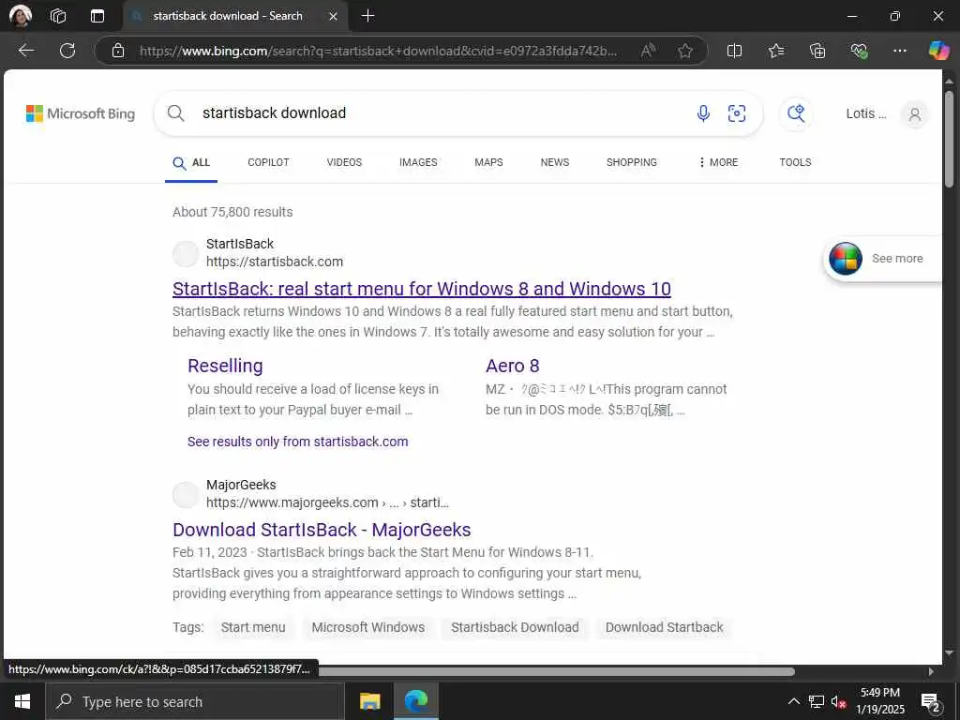
Task: Select the Download Startback tag
Action: coord(665,627)
